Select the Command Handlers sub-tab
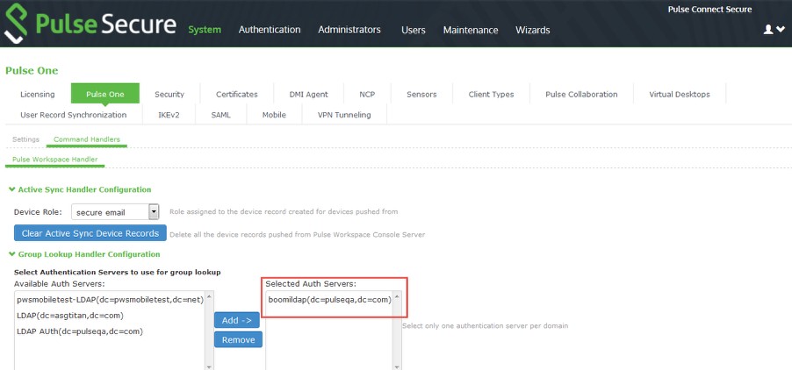 (x=87, y=139)
